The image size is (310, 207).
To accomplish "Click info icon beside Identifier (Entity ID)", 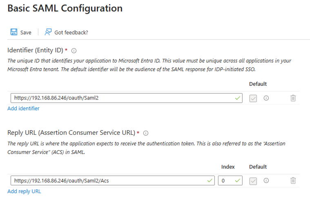I will [74, 51].
